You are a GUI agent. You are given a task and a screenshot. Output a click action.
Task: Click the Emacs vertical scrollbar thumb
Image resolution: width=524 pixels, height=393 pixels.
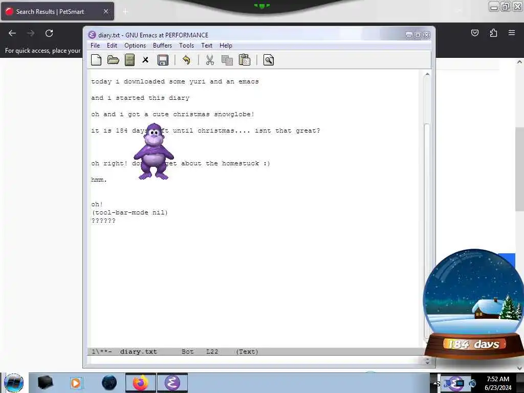(x=427, y=231)
